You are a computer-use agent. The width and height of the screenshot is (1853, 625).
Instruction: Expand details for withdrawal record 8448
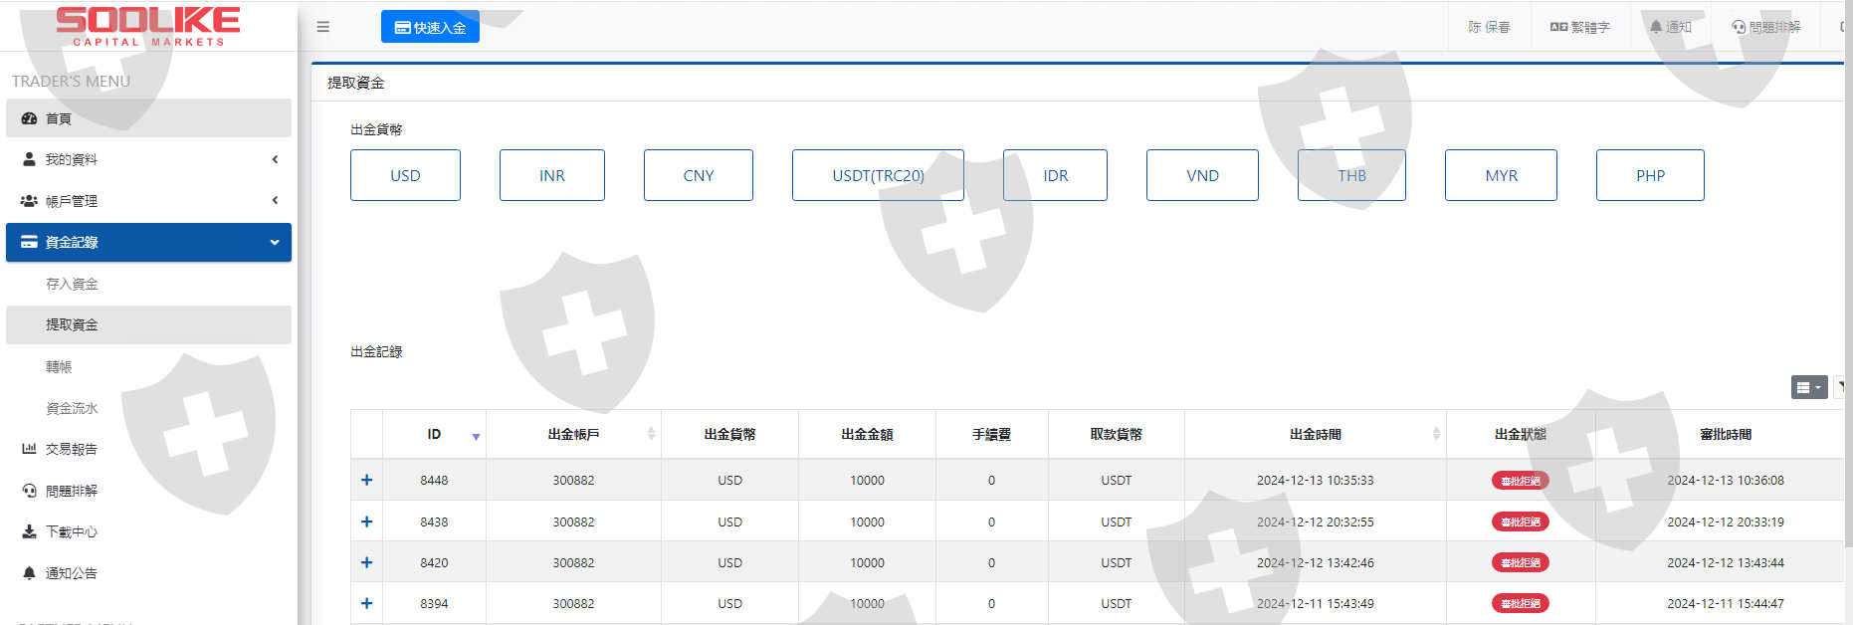point(366,480)
